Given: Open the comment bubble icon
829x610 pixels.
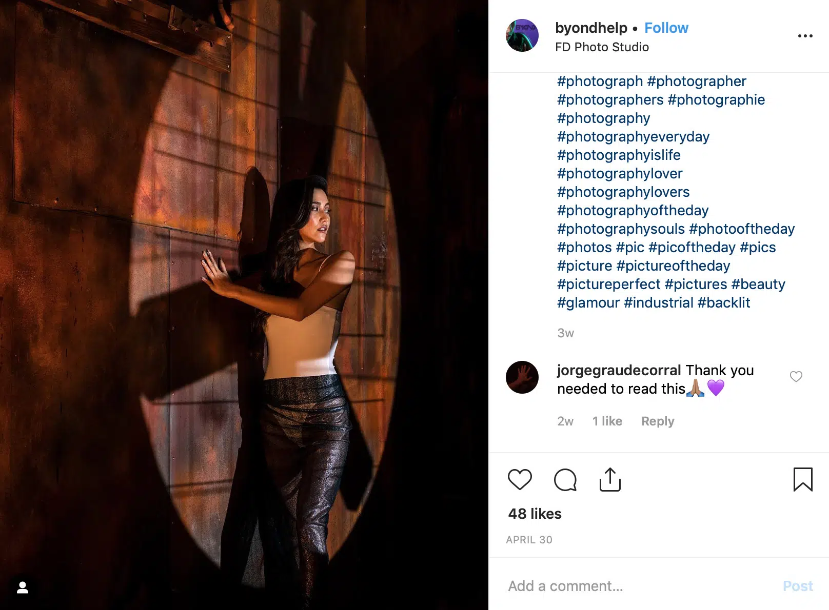Looking at the screenshot, I should [x=565, y=480].
